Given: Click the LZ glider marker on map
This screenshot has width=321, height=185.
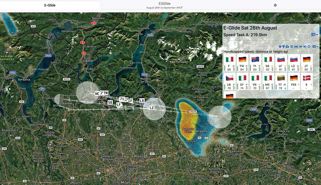Looking at the screenshot, I should click(152, 108).
